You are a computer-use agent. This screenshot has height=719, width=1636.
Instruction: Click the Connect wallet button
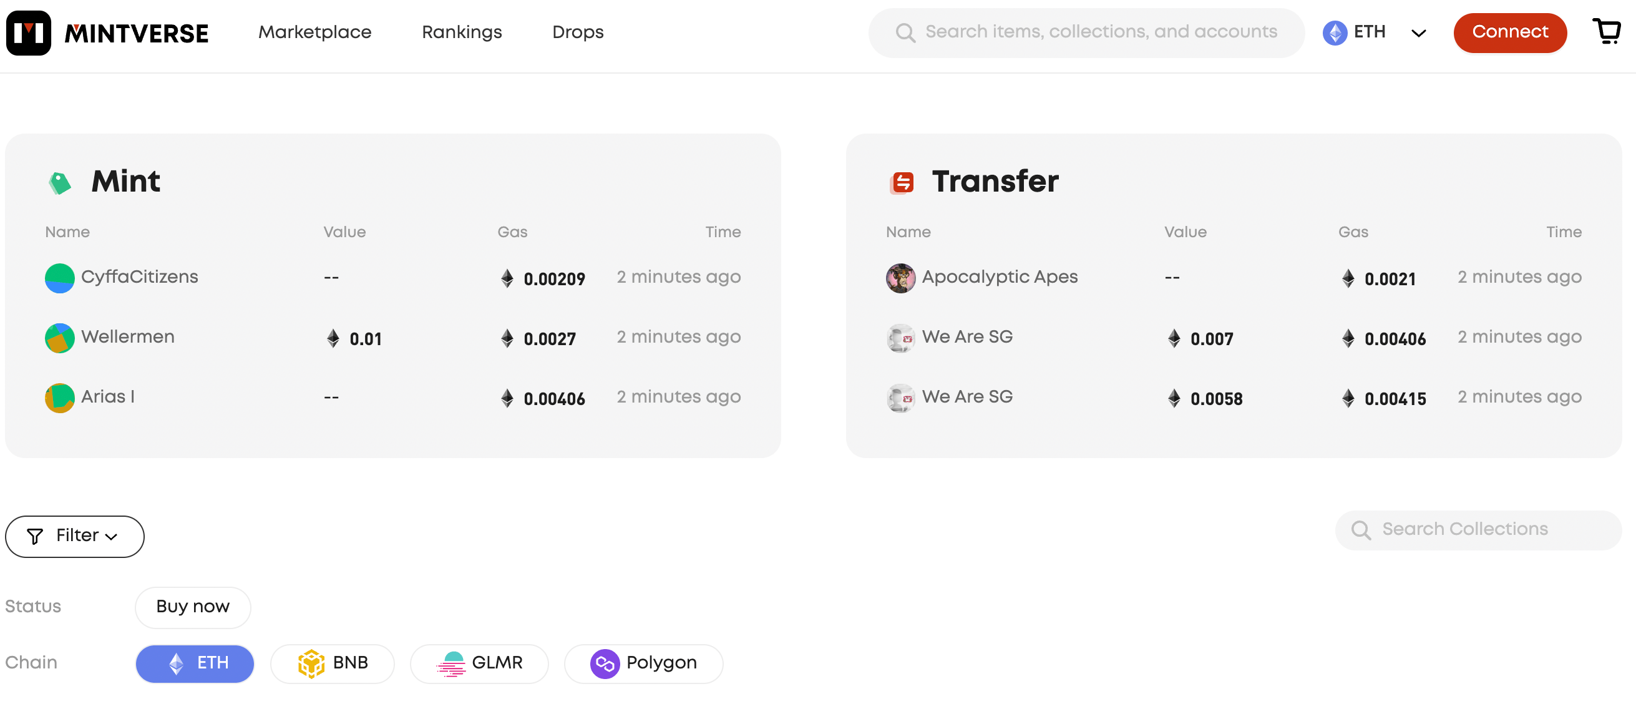[x=1511, y=32]
